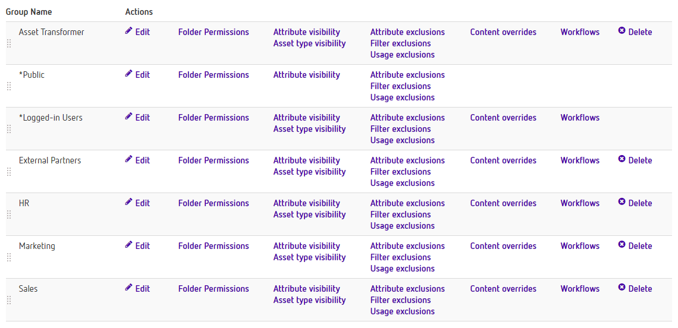Open Workflows for Asset Transformer
This screenshot has width=678, height=328.
click(x=580, y=32)
